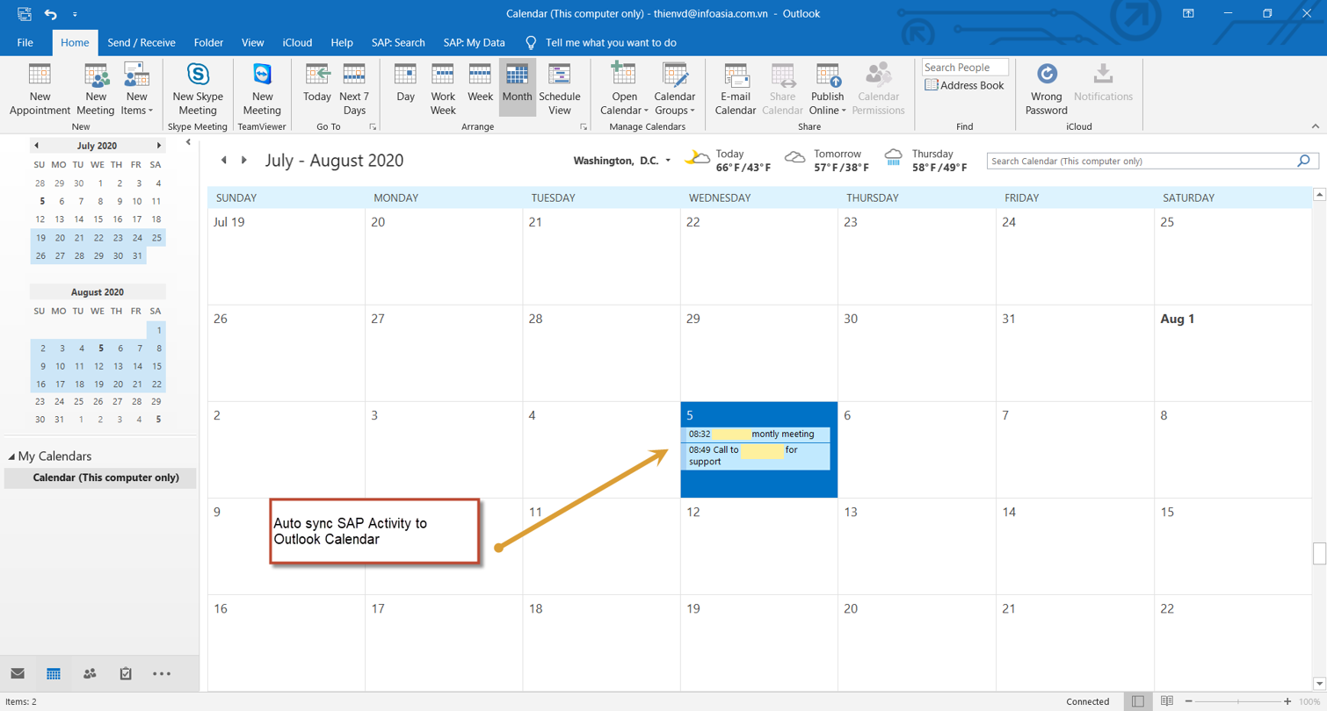Click the zoom slider in status bar
1327x711 pixels.
[x=1236, y=701]
